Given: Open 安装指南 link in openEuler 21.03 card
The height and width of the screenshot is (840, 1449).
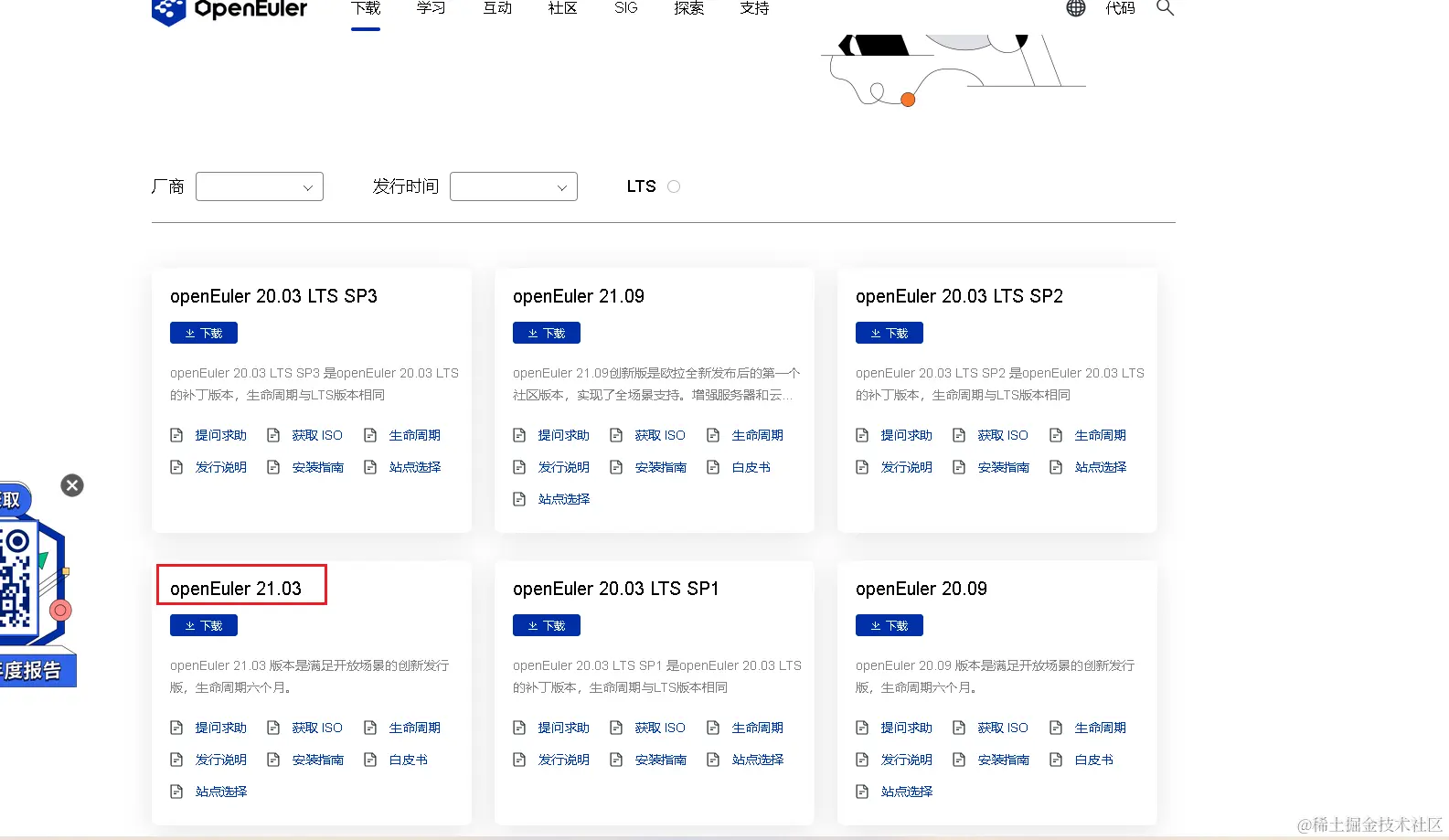Looking at the screenshot, I should pos(318,760).
